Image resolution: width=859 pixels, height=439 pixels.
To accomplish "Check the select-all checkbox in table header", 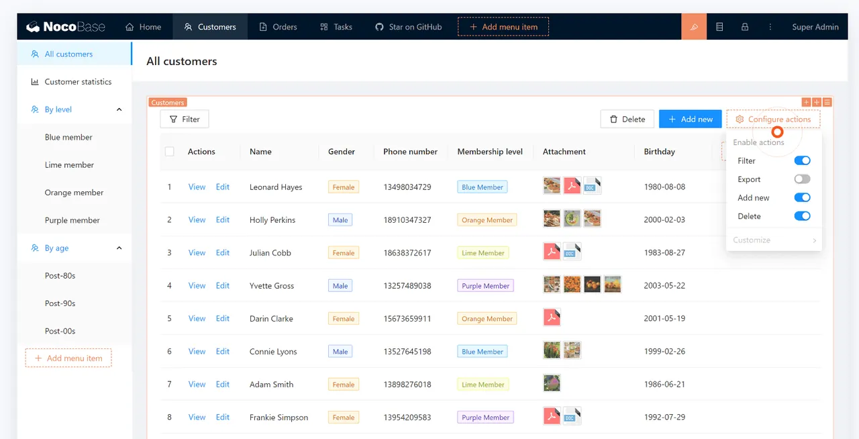I will (169, 152).
